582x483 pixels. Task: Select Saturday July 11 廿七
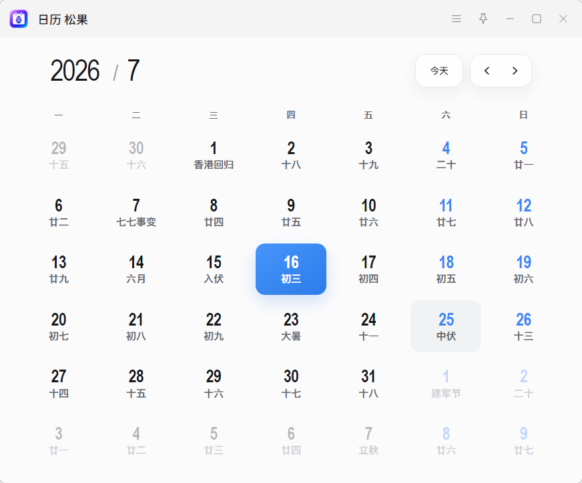(446, 213)
